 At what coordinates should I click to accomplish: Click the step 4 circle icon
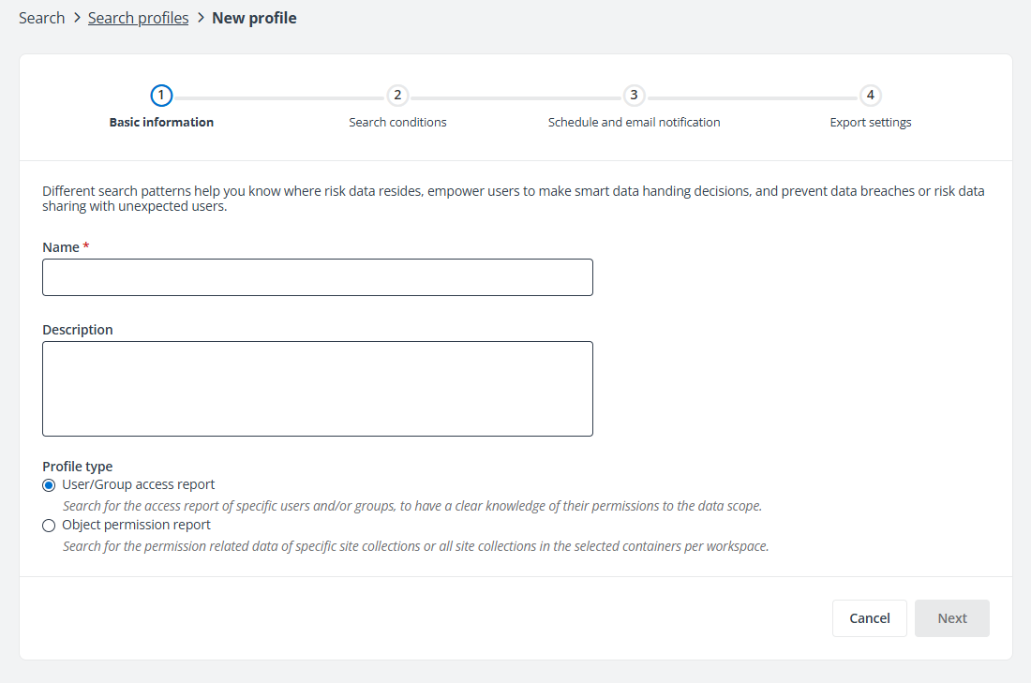click(870, 95)
